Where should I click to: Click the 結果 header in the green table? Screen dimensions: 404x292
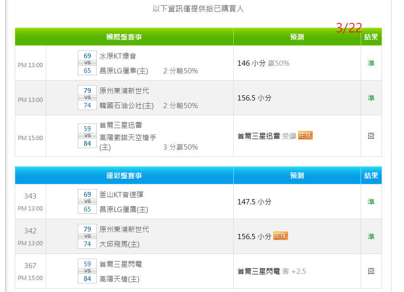(371, 37)
